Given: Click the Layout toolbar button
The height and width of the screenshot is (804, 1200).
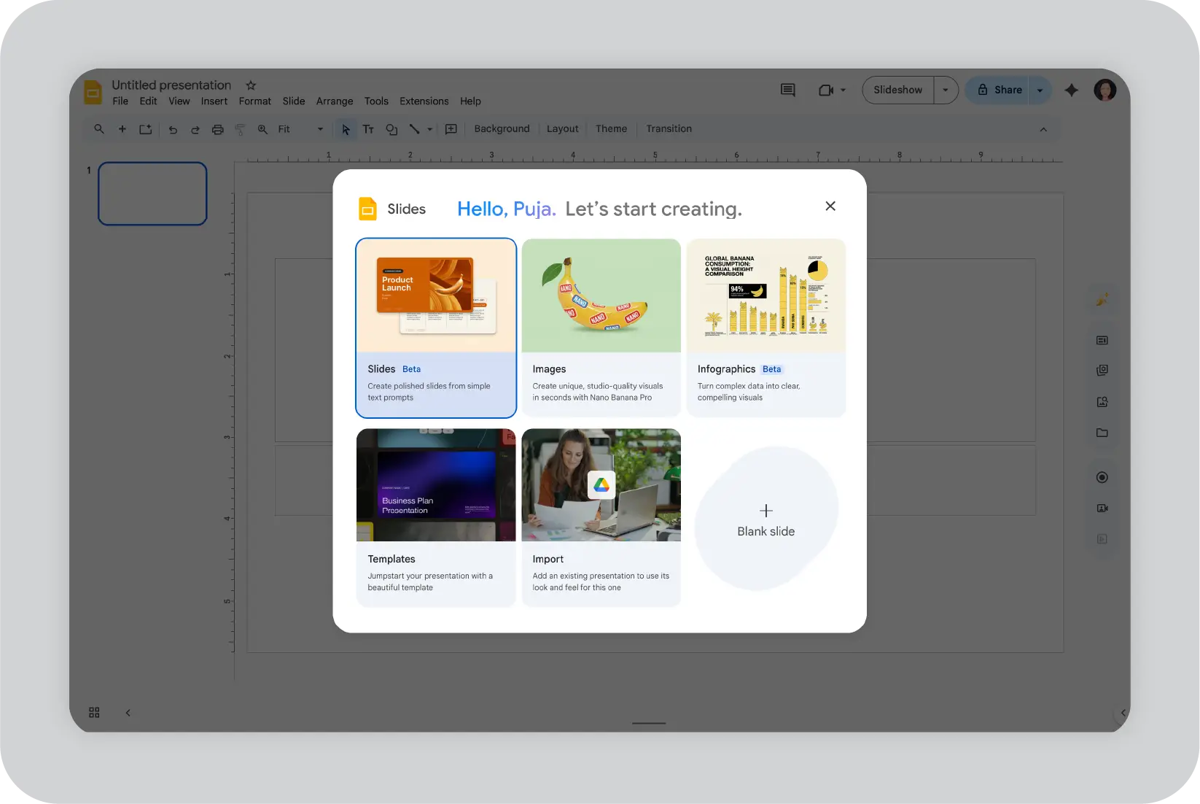Looking at the screenshot, I should click(x=563, y=129).
